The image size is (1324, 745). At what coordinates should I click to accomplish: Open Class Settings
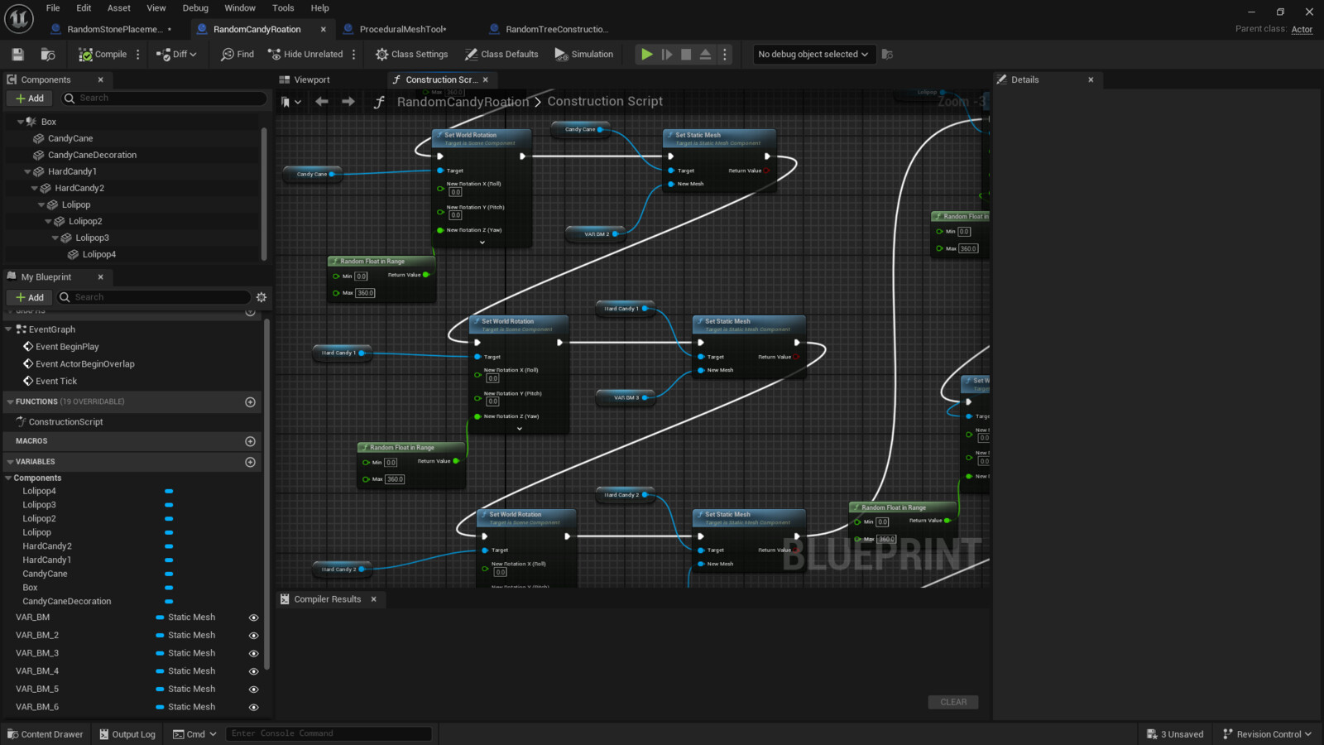[411, 55]
